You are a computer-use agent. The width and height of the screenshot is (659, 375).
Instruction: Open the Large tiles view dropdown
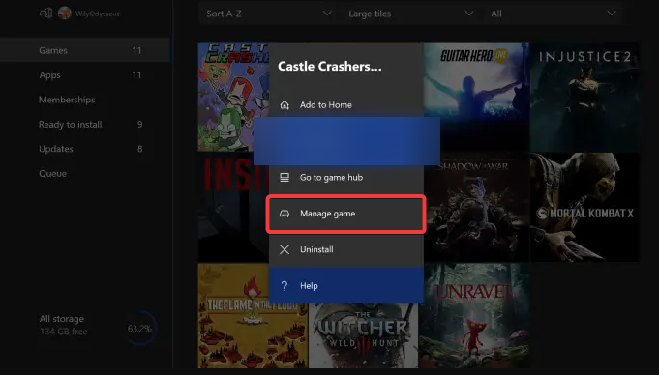pos(411,14)
